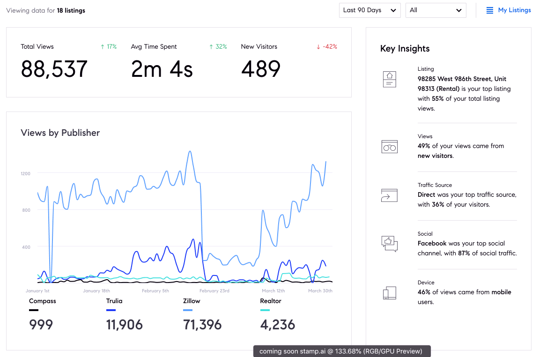Click the green up arrow beside Total Views
The height and width of the screenshot is (357, 539).
[103, 47]
